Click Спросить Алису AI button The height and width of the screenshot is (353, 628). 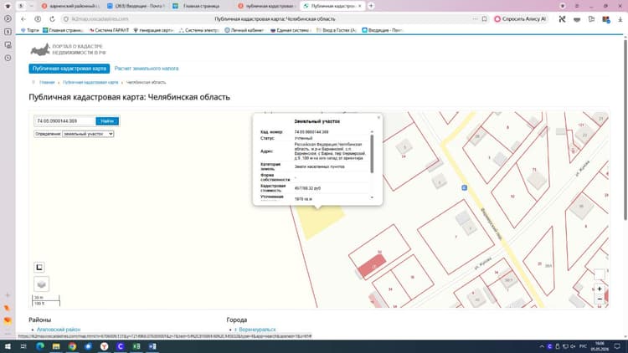[520, 18]
